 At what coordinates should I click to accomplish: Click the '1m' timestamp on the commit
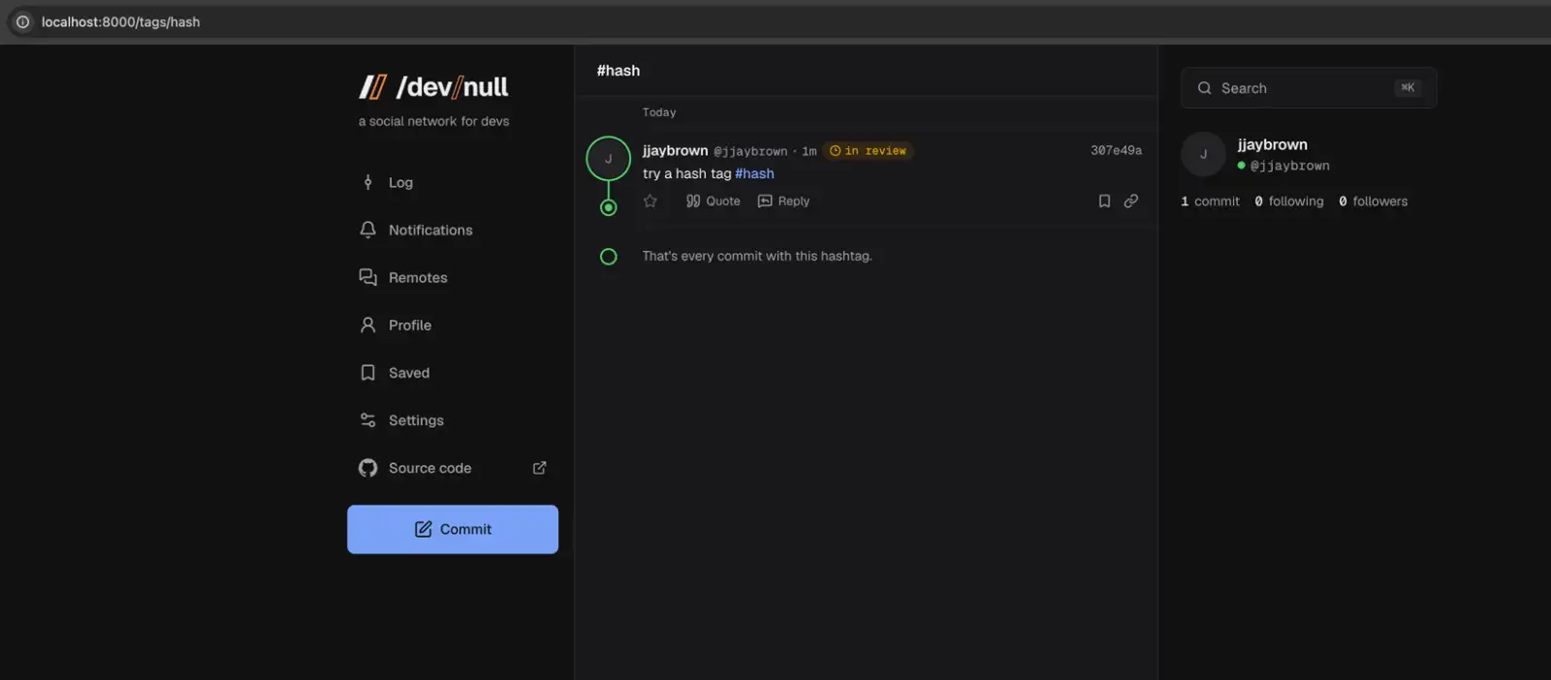click(809, 151)
